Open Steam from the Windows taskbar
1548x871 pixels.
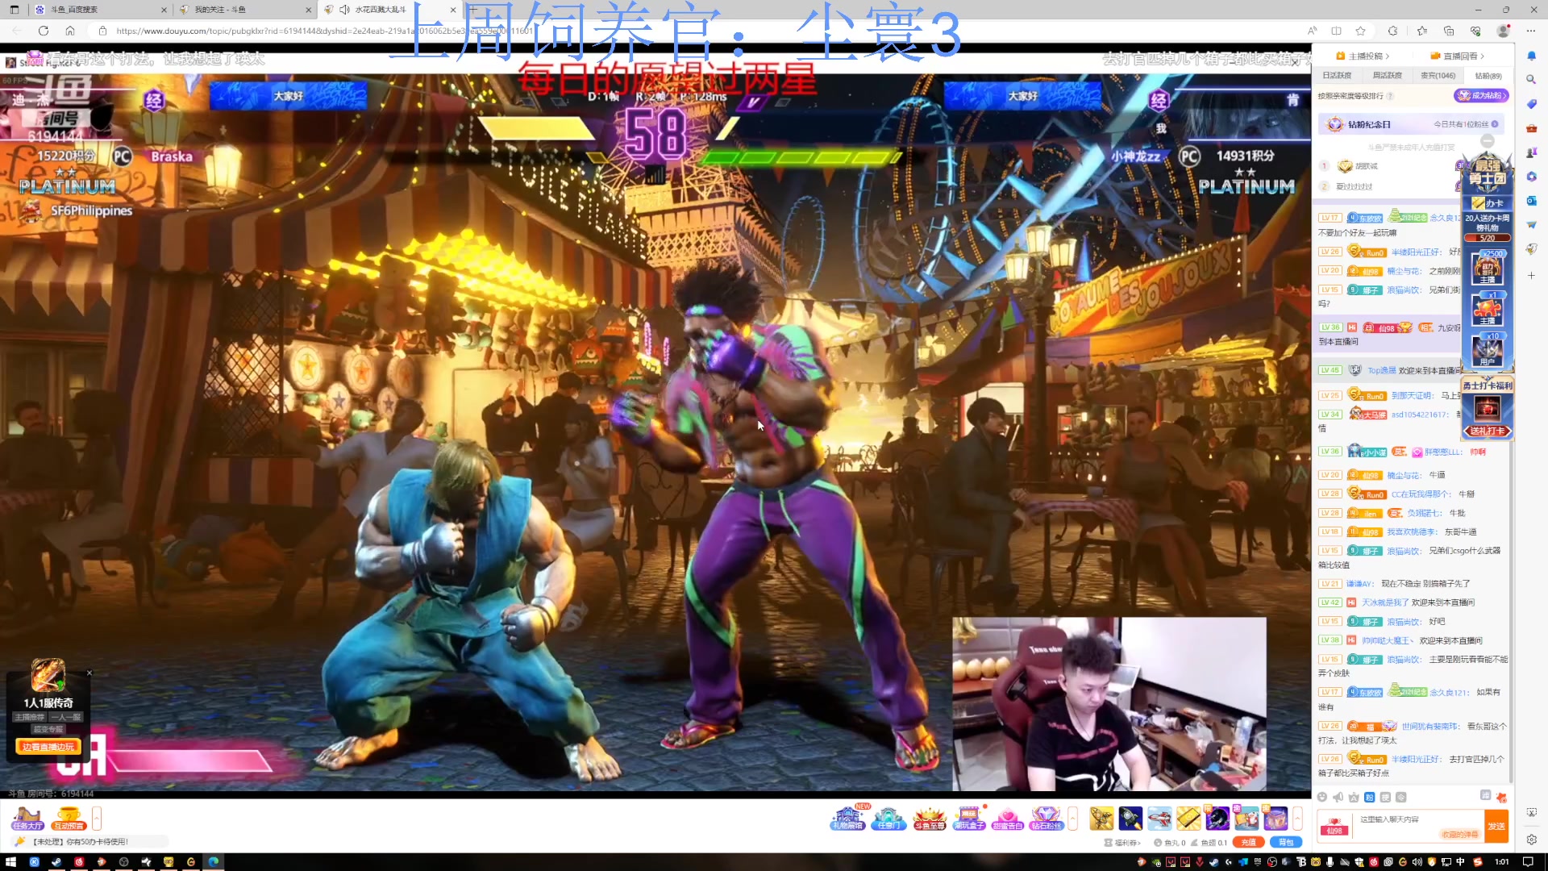click(x=56, y=861)
